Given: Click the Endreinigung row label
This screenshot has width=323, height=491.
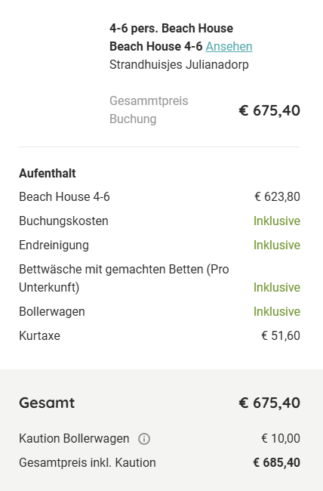Looking at the screenshot, I should point(54,246).
